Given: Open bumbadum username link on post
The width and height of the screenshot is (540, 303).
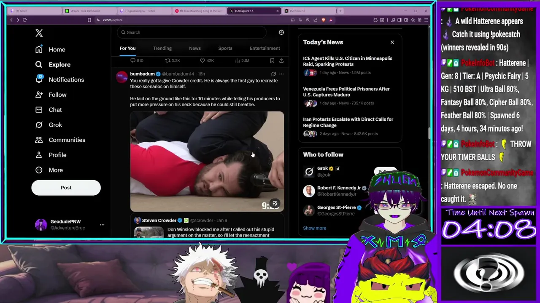Looking at the screenshot, I should click(x=142, y=74).
